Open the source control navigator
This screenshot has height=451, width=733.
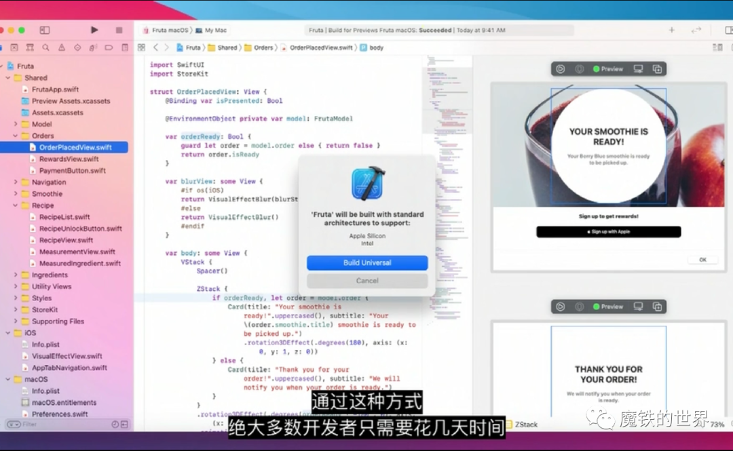coord(14,47)
